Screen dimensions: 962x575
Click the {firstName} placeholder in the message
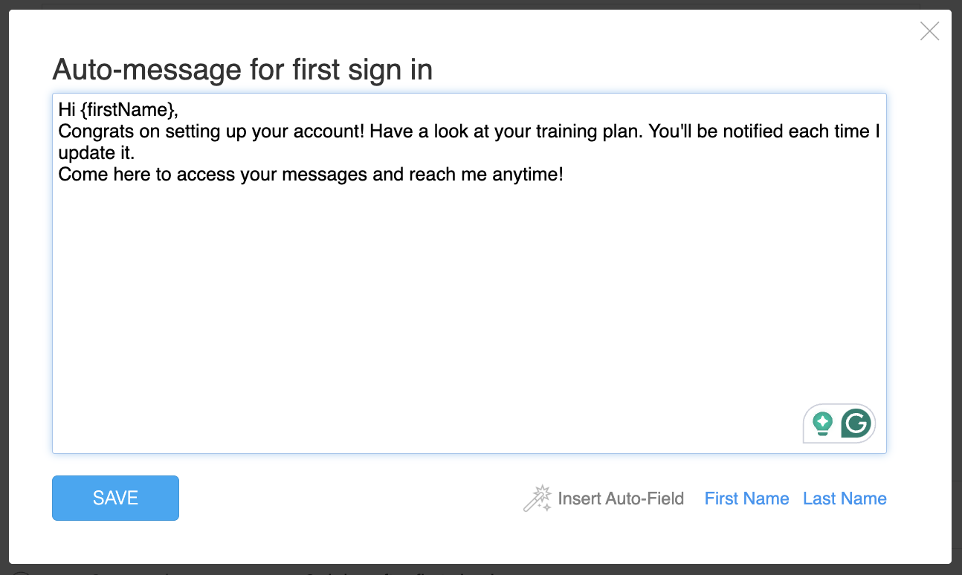(x=127, y=110)
